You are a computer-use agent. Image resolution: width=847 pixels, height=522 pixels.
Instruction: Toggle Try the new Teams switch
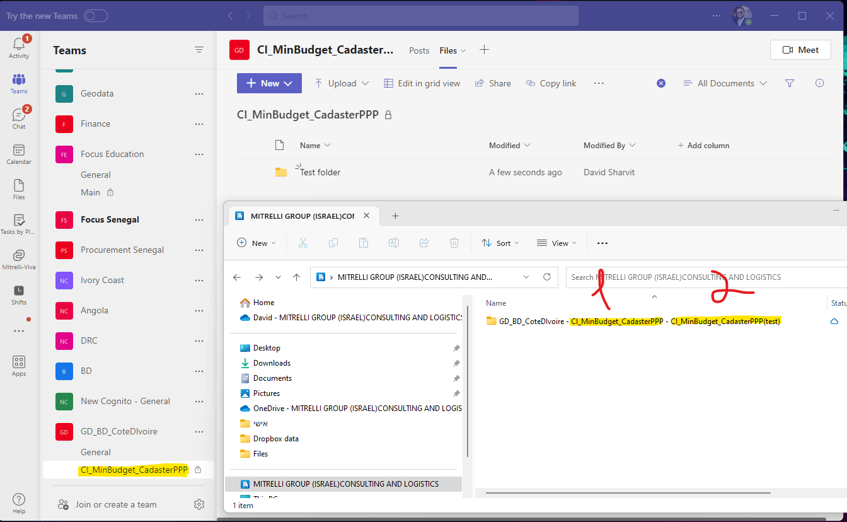pos(96,16)
